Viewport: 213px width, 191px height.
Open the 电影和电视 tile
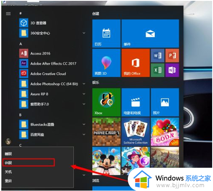pos(135,102)
